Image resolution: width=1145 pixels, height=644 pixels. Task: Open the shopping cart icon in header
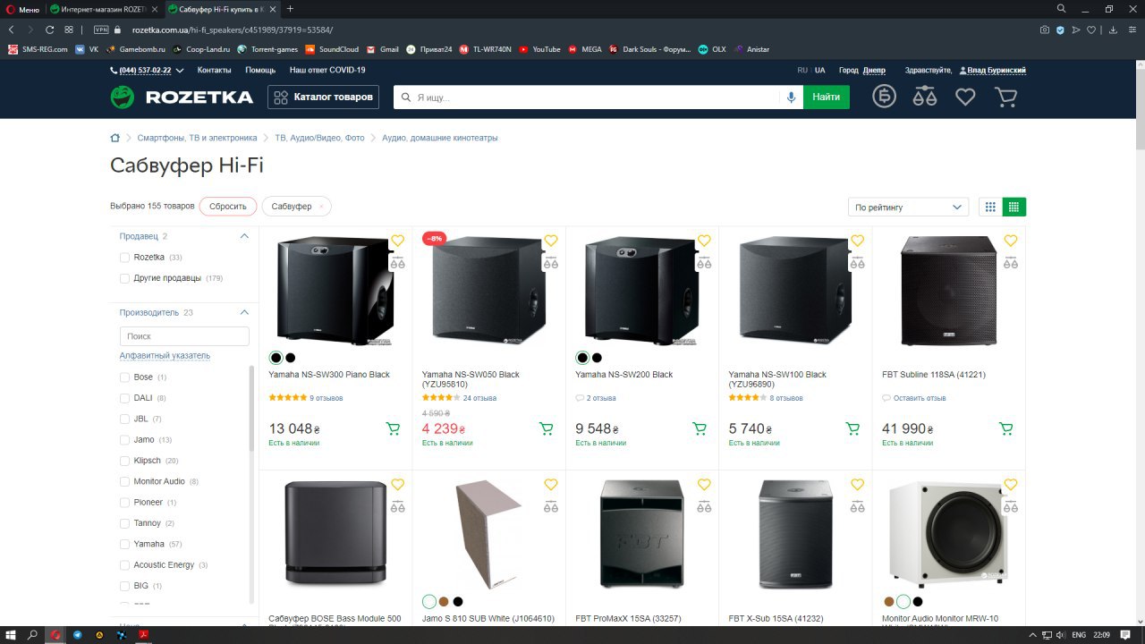click(1005, 97)
